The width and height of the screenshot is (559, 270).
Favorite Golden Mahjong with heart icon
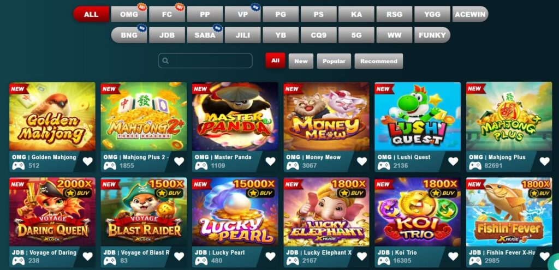[88, 161]
